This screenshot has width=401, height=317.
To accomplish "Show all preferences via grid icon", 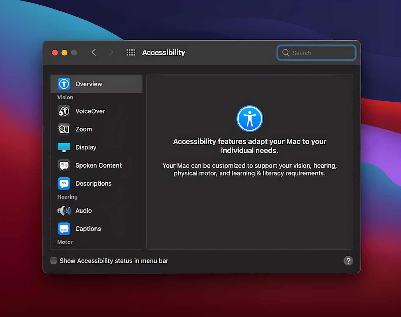I will tap(131, 53).
